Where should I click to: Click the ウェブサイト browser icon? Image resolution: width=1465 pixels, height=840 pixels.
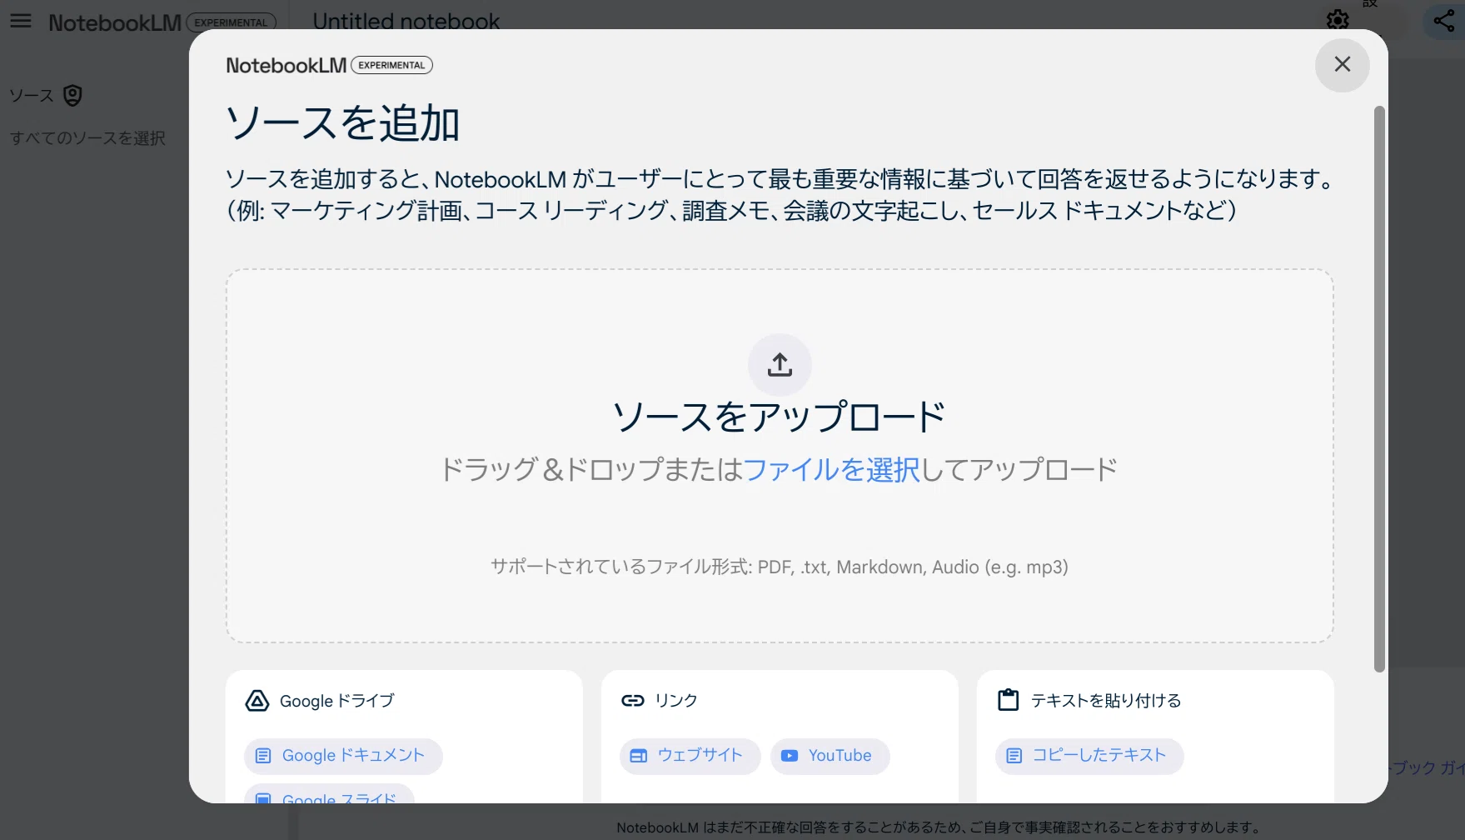pyautogui.click(x=639, y=756)
